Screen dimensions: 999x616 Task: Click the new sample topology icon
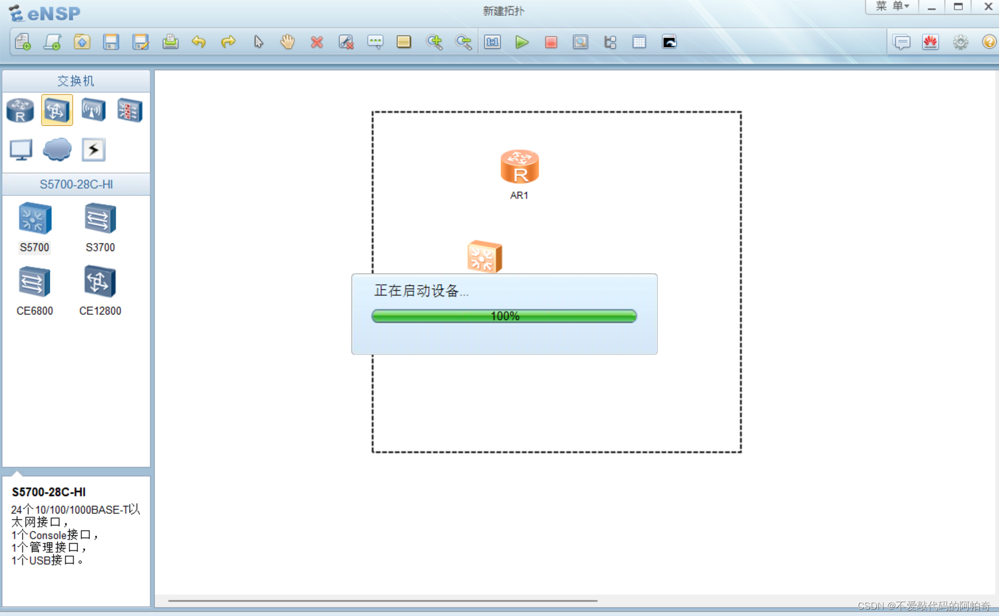(x=52, y=42)
